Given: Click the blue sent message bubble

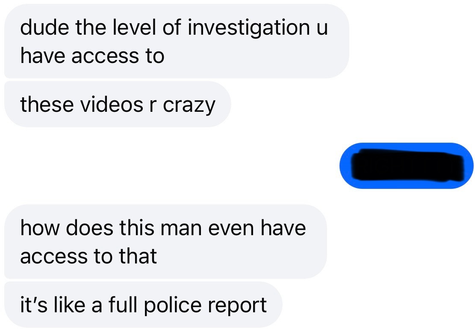Looking at the screenshot, I should click(406, 166).
